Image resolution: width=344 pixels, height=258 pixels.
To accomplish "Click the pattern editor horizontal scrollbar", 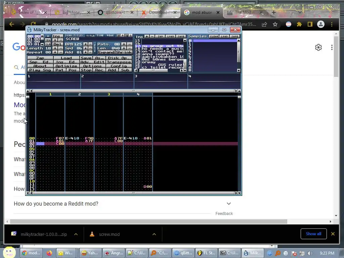I will tap(133, 193).
